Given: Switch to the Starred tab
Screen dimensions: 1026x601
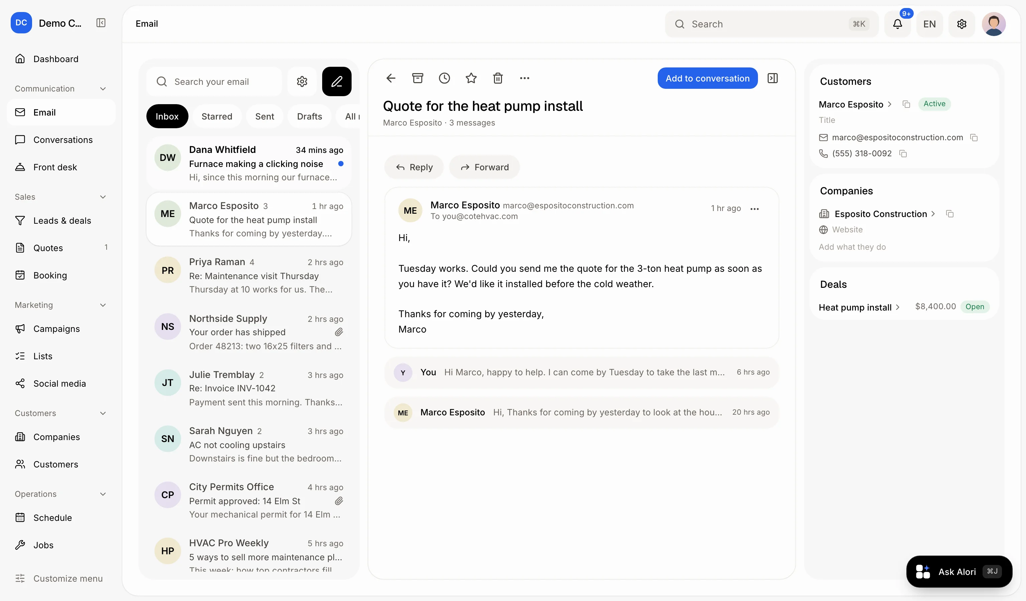Looking at the screenshot, I should click(217, 116).
